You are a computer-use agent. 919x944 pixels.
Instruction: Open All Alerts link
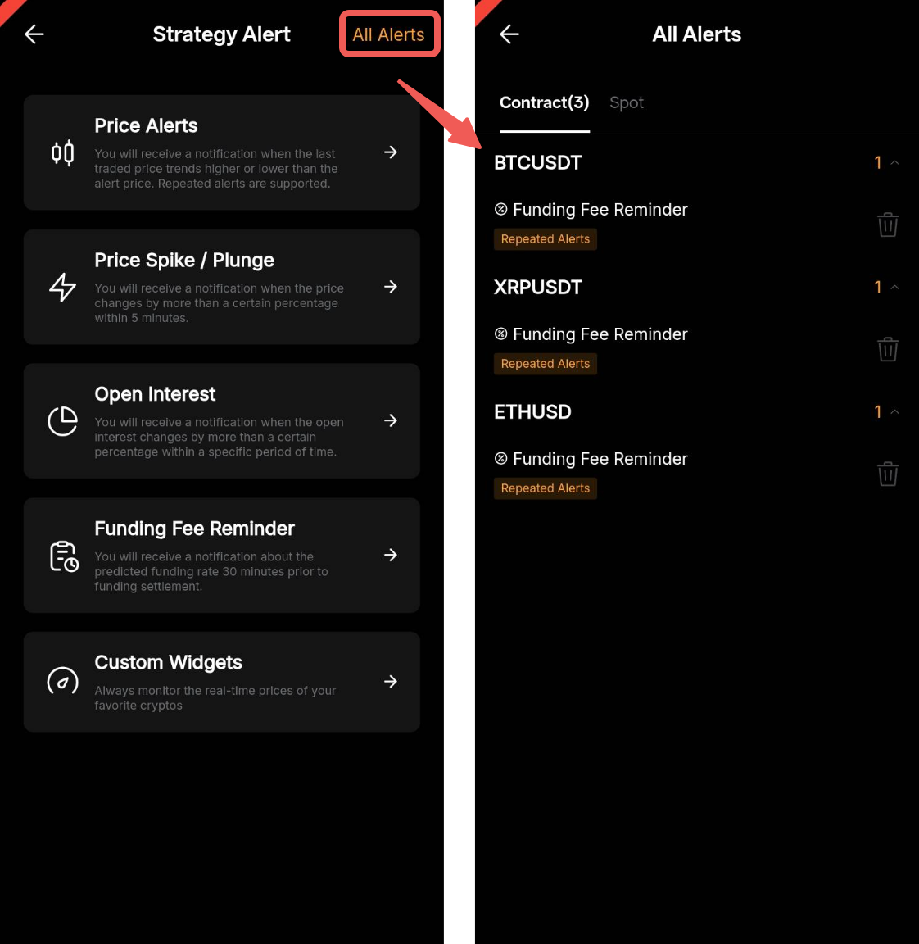[x=389, y=35]
